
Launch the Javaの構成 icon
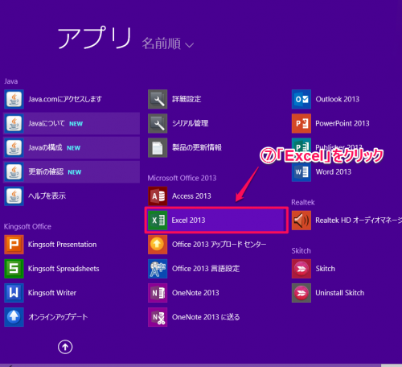tap(14, 147)
